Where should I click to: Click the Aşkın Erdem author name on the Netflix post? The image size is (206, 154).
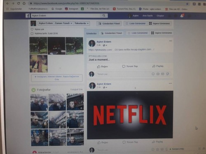tap(104, 84)
